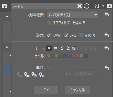
Task: Select the yellow label swatch
Action: pos(56,56)
